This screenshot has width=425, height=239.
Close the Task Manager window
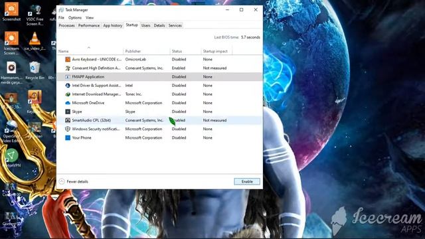click(x=256, y=10)
